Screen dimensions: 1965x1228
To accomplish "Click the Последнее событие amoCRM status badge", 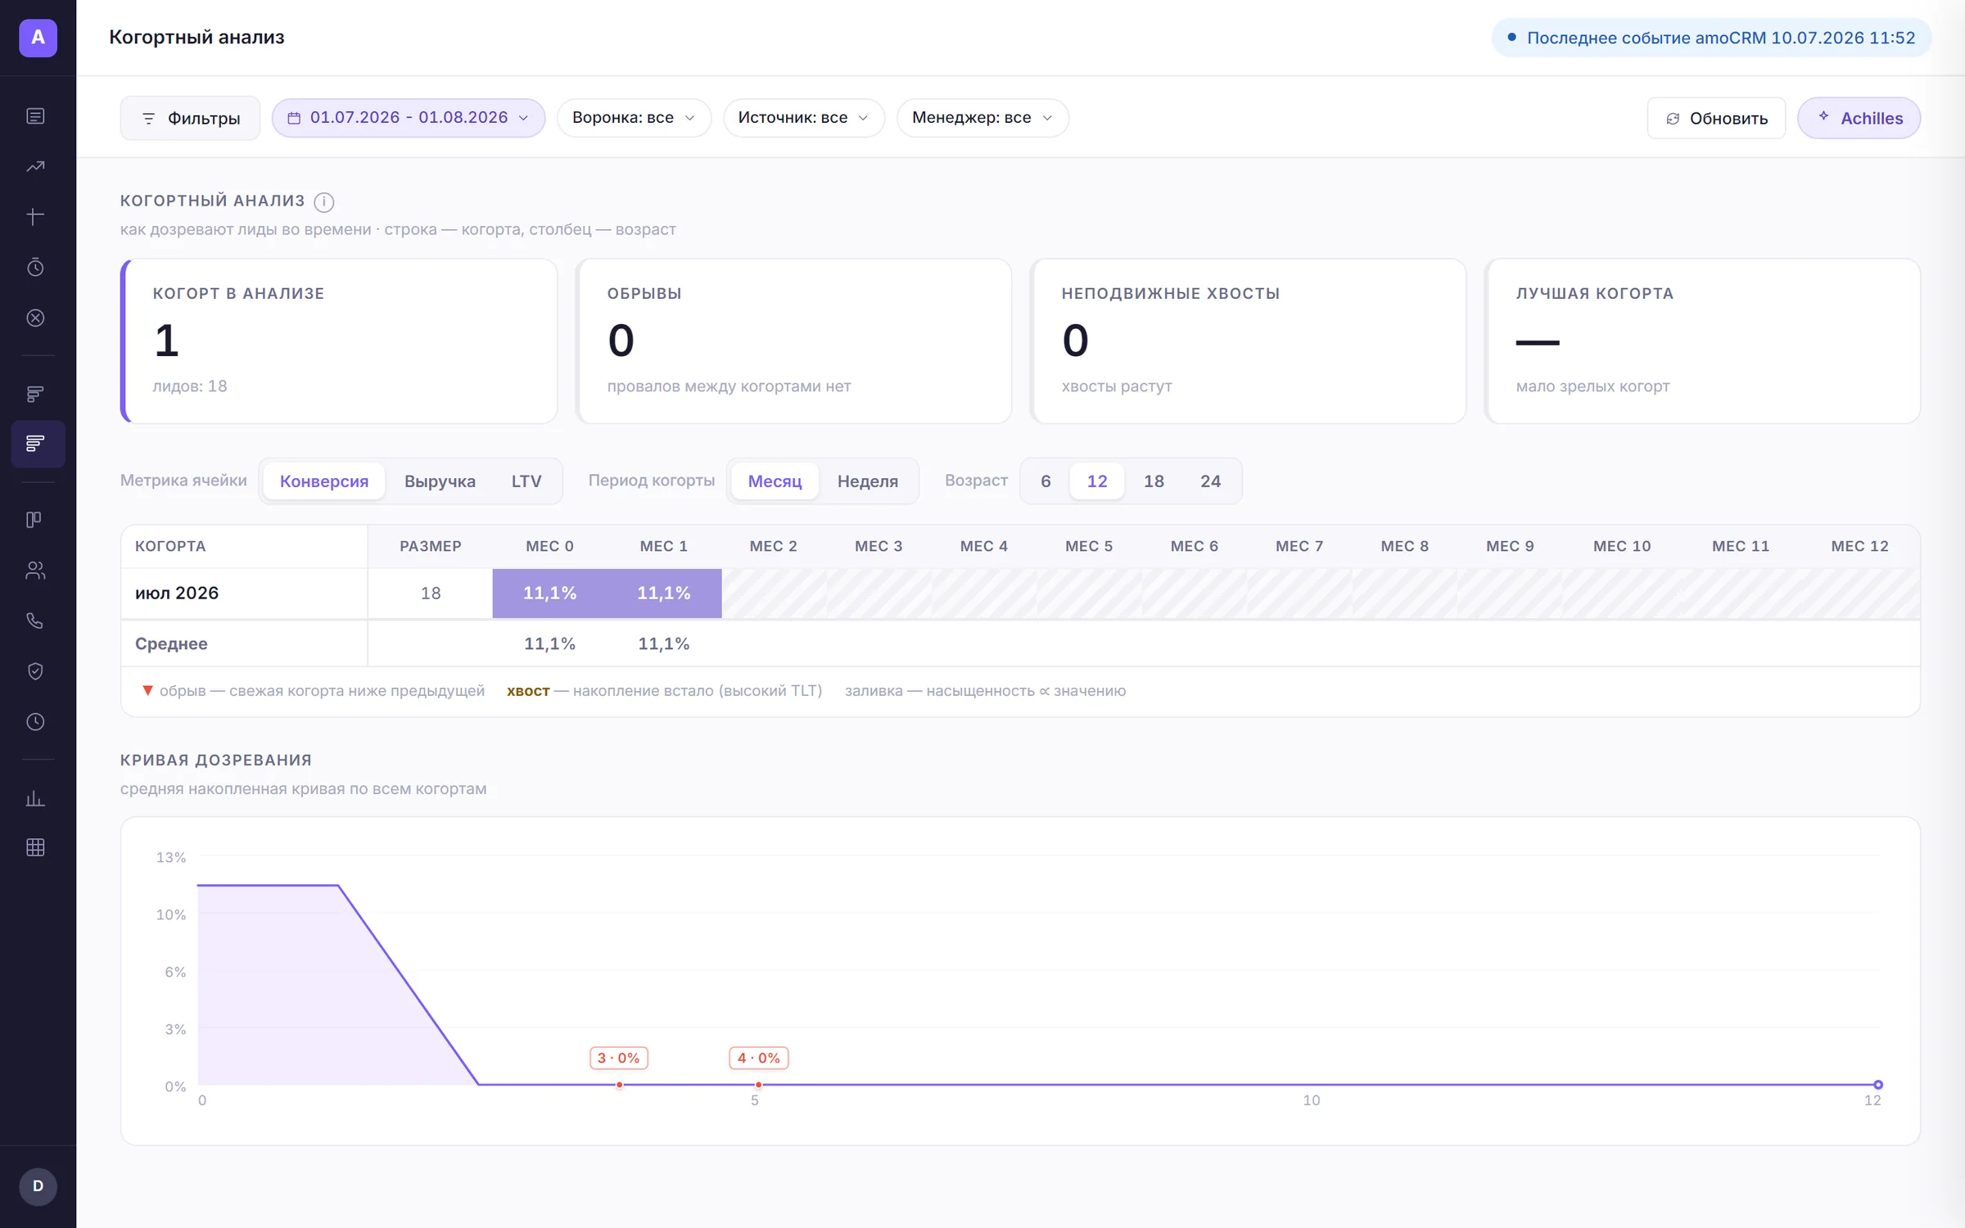I will pyautogui.click(x=1711, y=38).
